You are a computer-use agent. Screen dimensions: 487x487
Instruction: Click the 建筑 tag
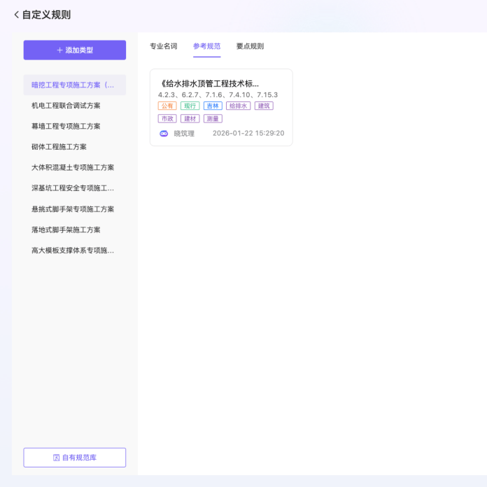[x=264, y=106]
